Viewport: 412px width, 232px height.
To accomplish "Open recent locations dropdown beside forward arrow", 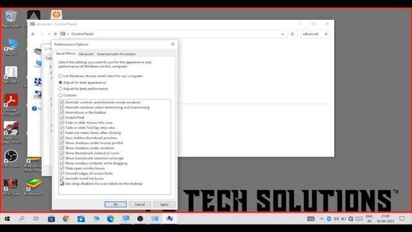I will pos(49,34).
